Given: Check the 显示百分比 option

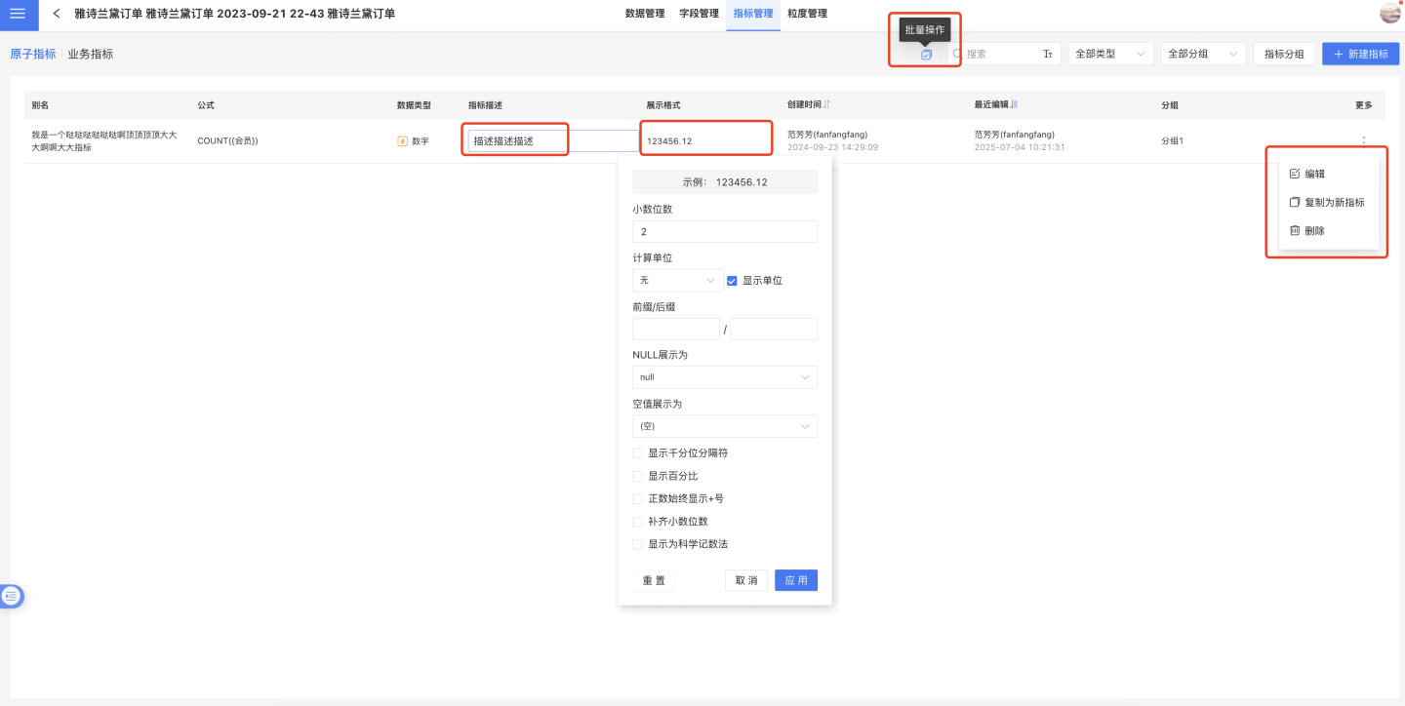Looking at the screenshot, I should point(638,476).
